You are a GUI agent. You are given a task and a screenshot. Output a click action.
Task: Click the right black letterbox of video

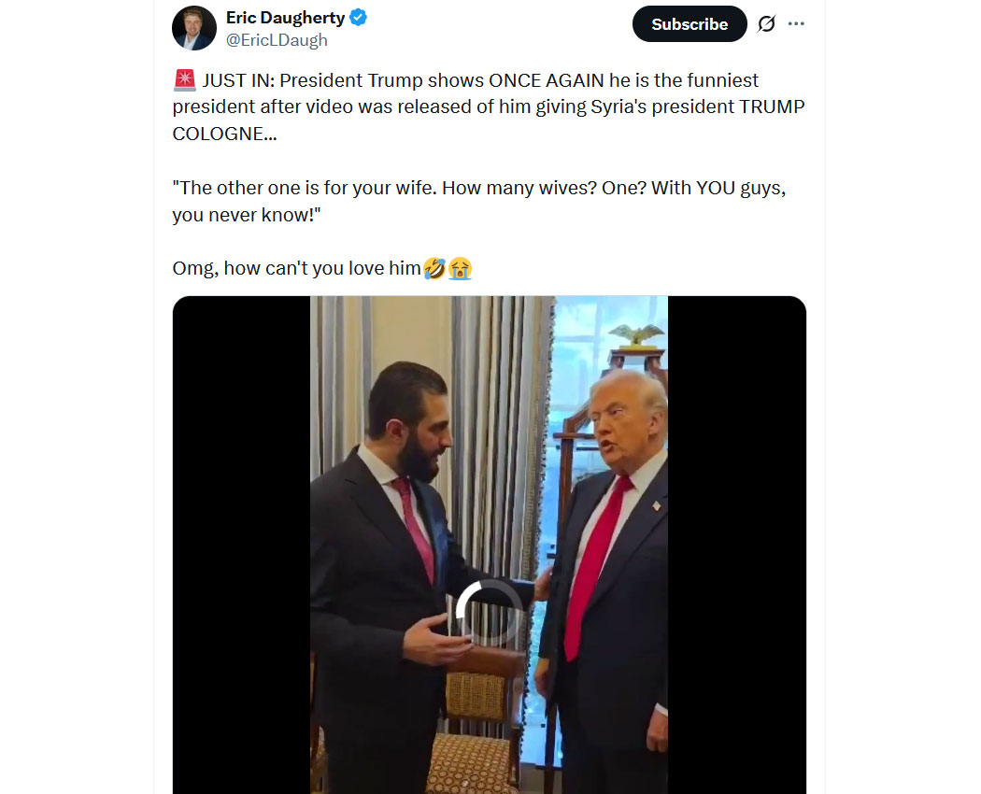[x=737, y=545]
